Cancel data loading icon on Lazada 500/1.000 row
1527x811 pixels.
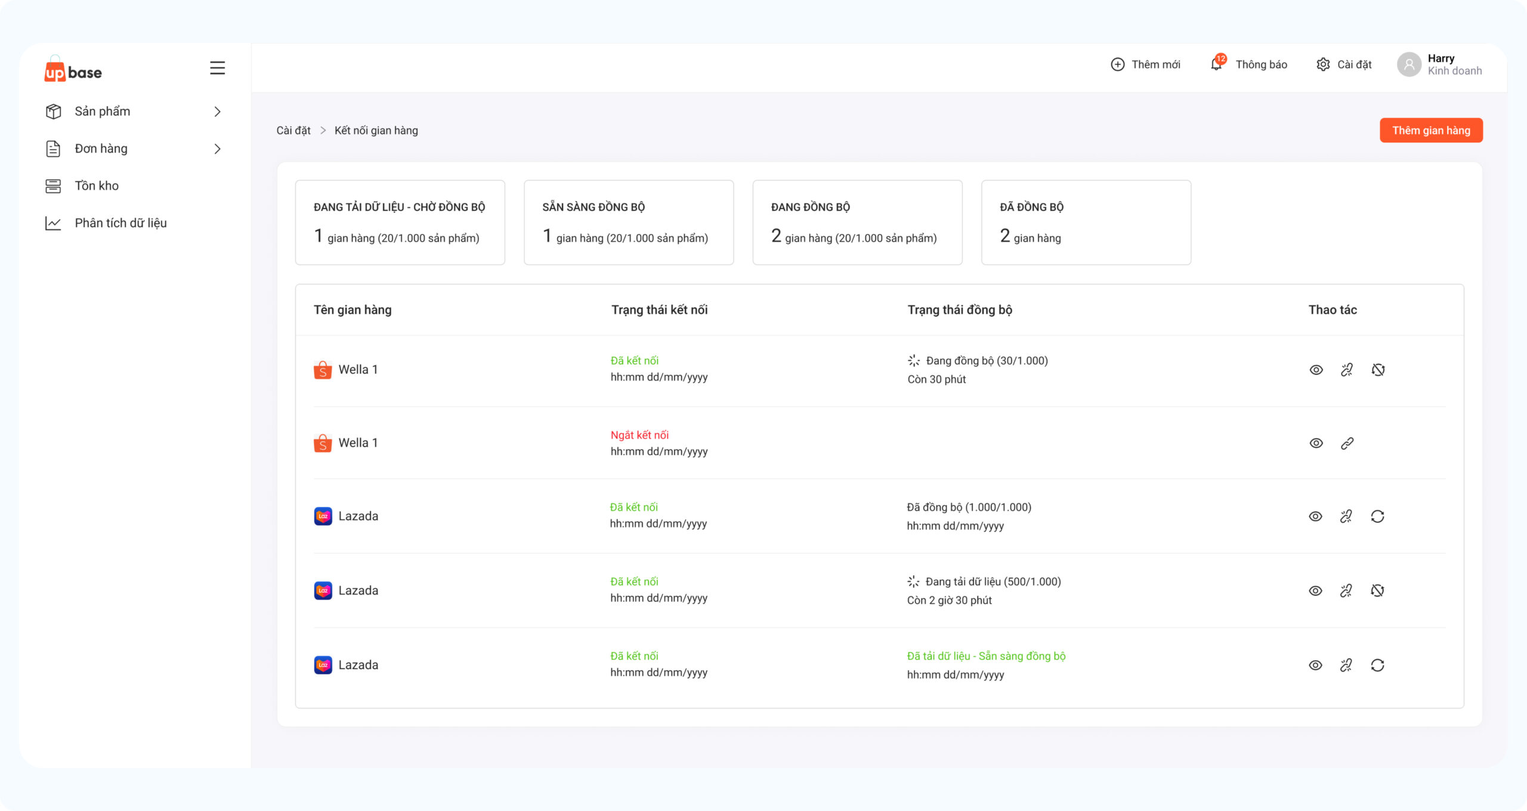[x=1377, y=590]
